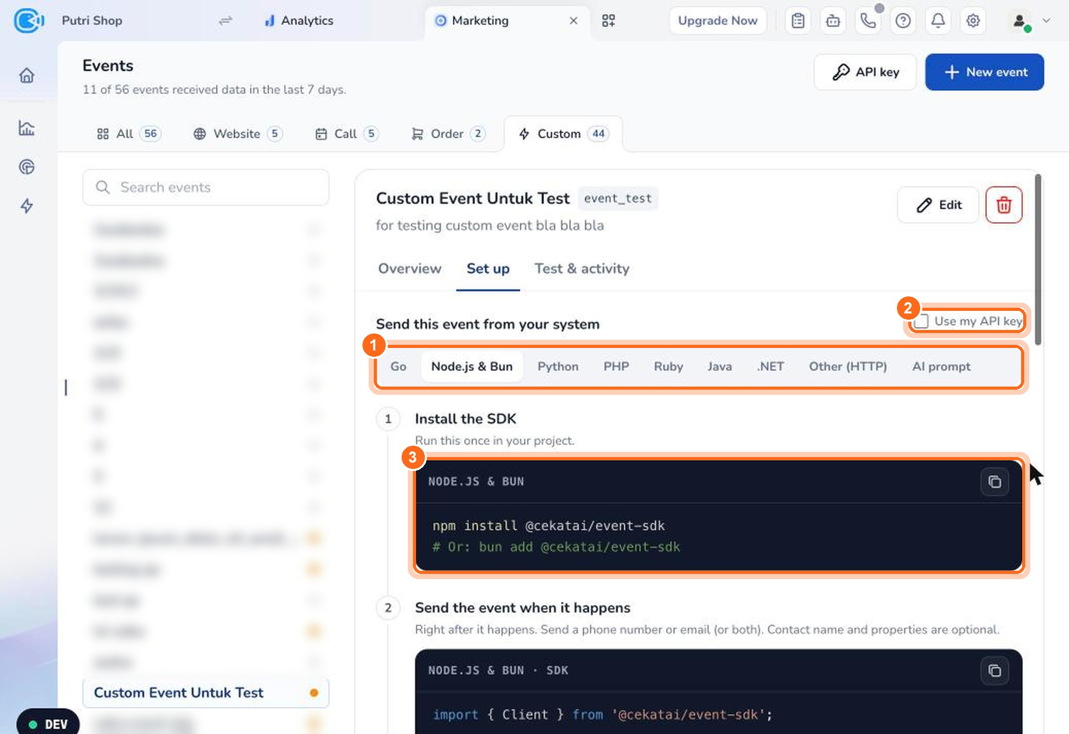The image size is (1069, 734).
Task: Switch to the Test & activity tab
Action: coord(582,268)
